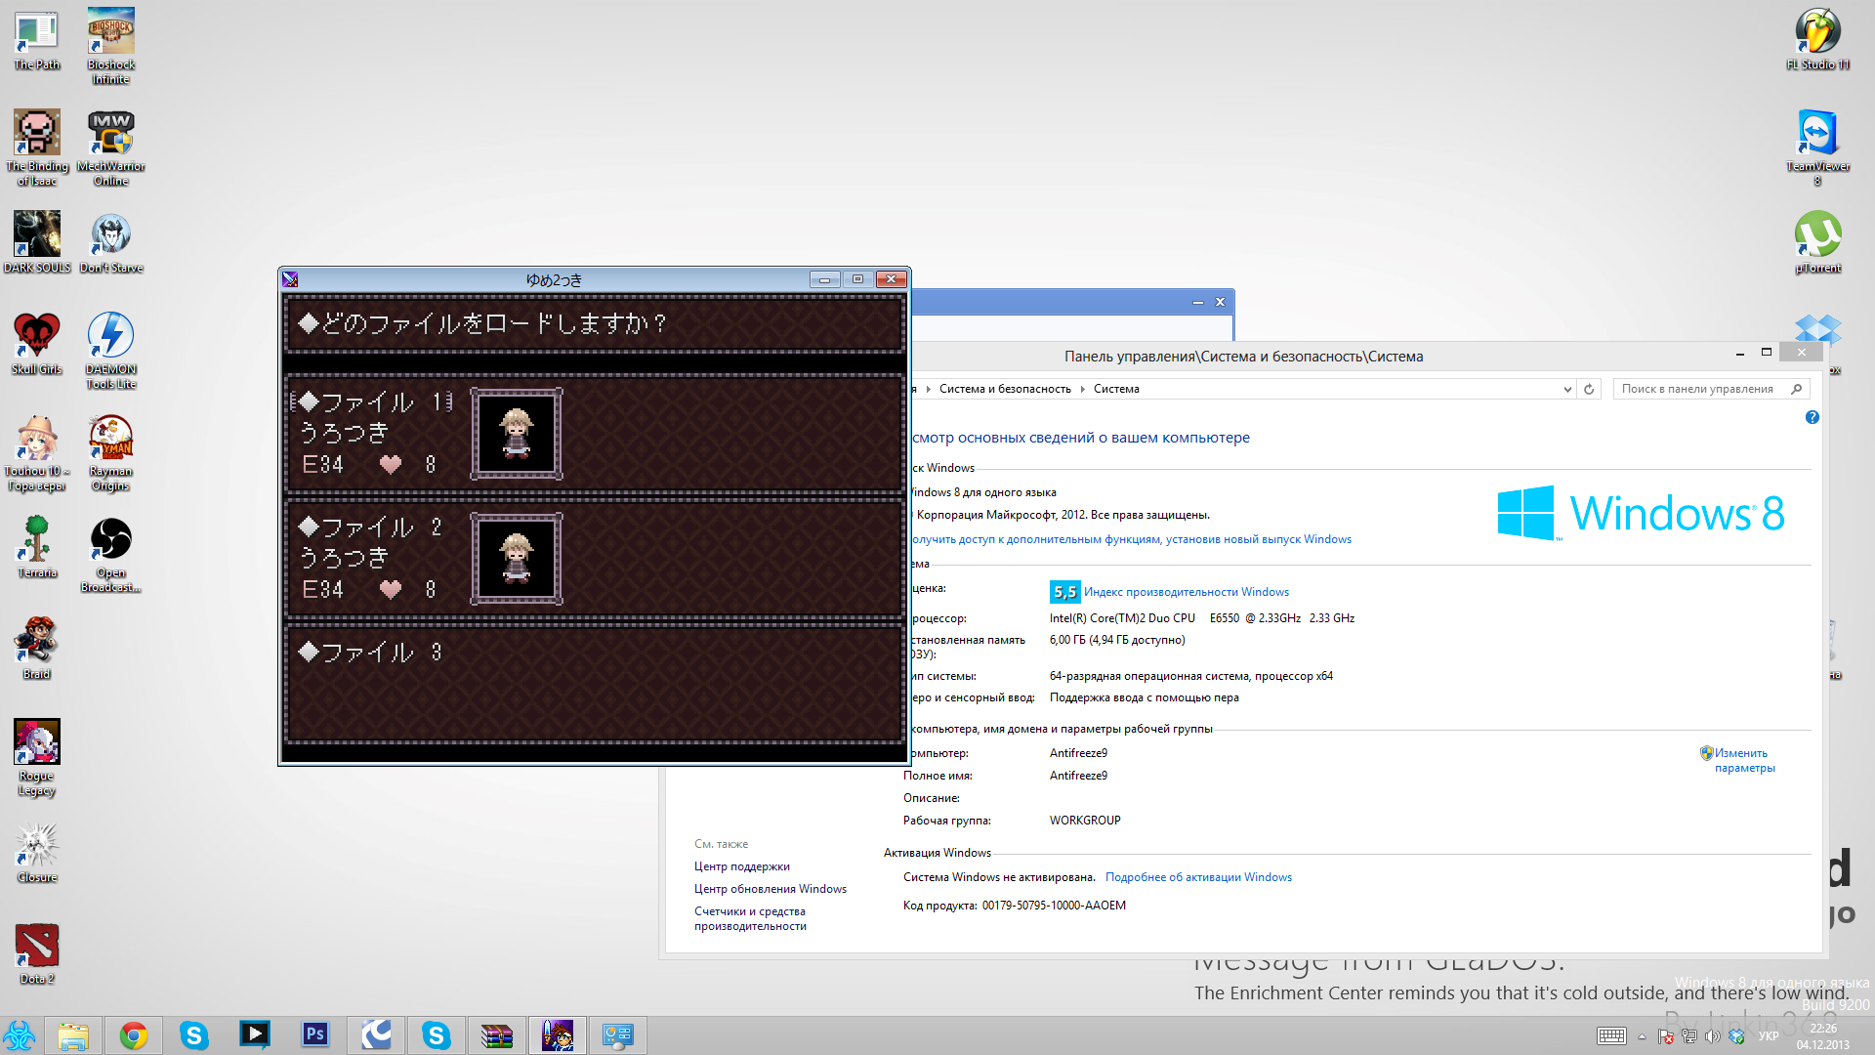Image resolution: width=1875 pixels, height=1055 pixels.
Task: Open 'Счетчики и средства производительности' link
Action: 750,918
